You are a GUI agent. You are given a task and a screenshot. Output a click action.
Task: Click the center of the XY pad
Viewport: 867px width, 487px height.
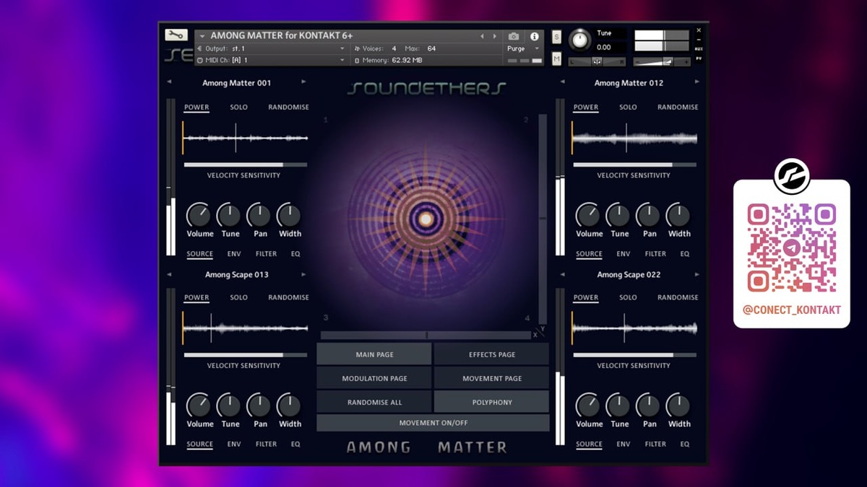[426, 219]
